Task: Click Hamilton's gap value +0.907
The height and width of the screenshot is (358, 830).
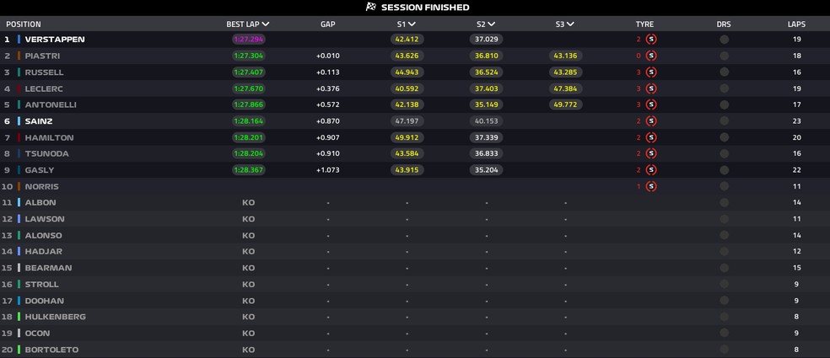Action: point(327,137)
